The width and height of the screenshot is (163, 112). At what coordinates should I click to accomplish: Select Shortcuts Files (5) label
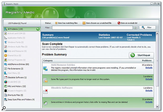tap(15, 95)
